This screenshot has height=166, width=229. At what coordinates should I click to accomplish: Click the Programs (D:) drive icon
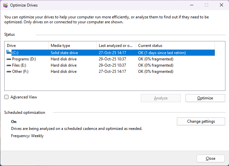[x=9, y=59]
